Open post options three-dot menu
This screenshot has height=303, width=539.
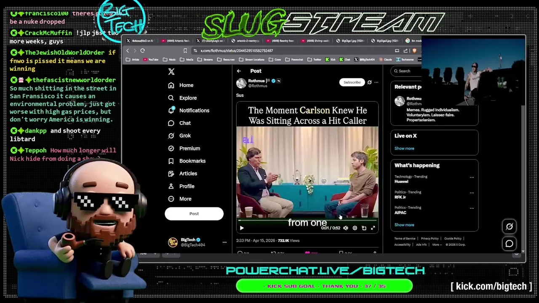pyautogui.click(x=376, y=82)
